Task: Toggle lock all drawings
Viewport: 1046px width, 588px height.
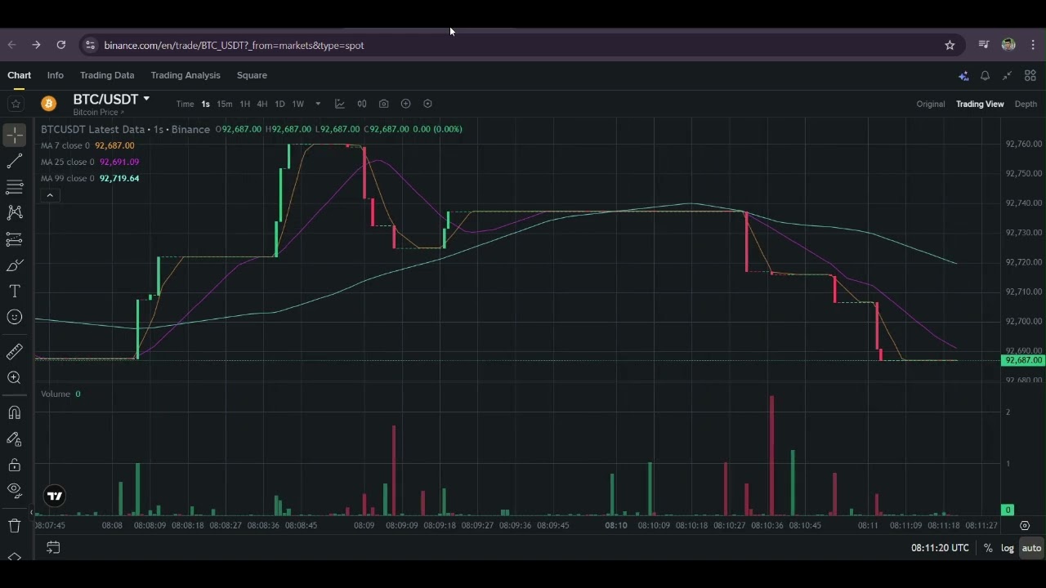Action: tap(15, 465)
